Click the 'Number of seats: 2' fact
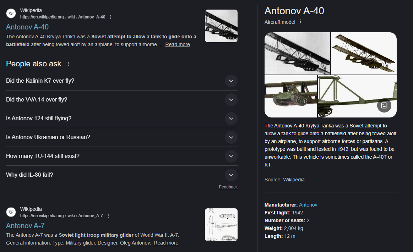Viewport: 413px width, 252px height. click(x=287, y=220)
